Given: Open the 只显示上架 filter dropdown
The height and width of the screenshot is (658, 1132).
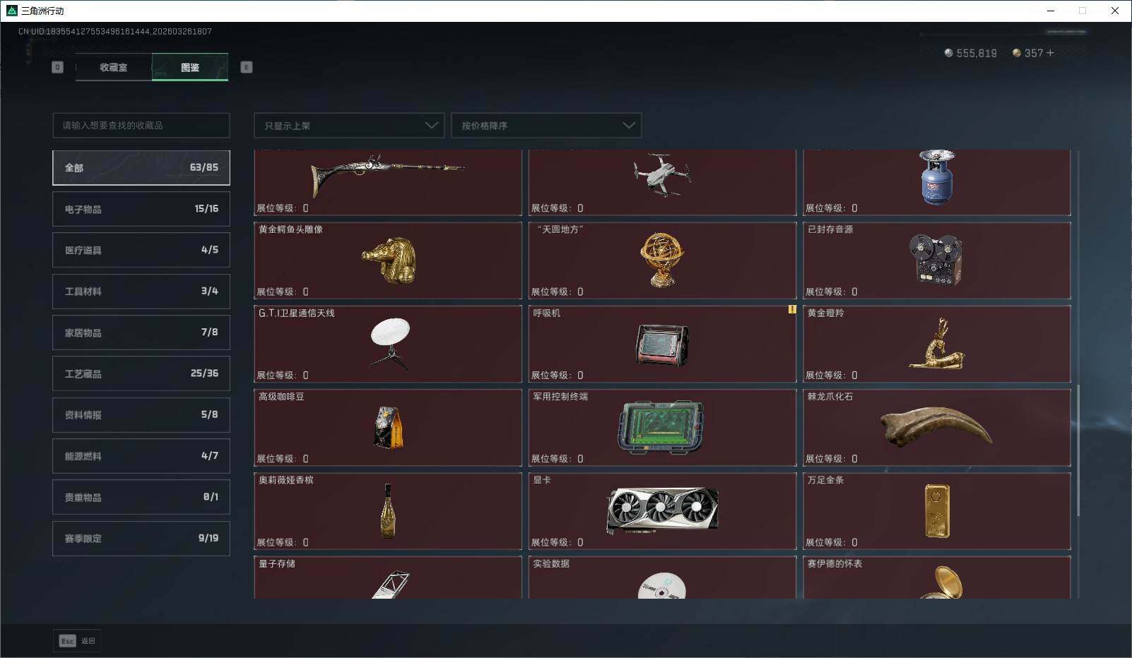Looking at the screenshot, I should click(348, 125).
